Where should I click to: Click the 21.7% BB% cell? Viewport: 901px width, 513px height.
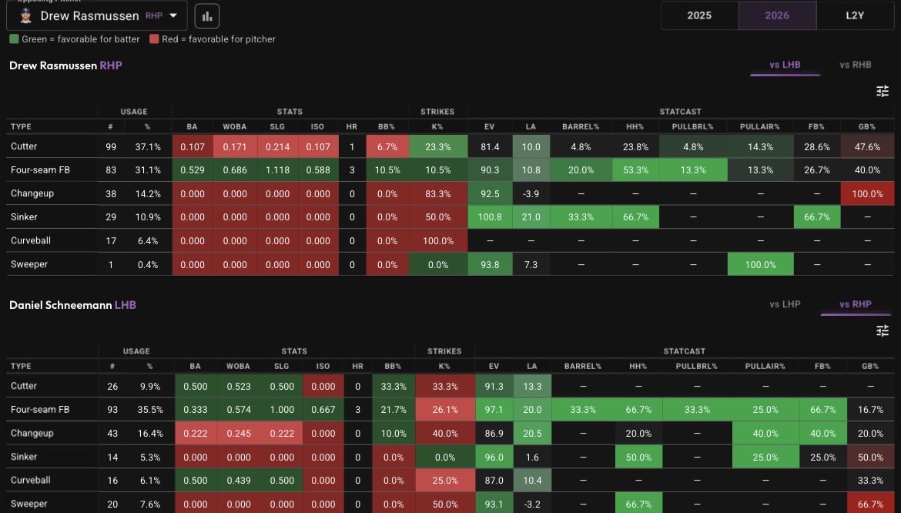click(394, 410)
